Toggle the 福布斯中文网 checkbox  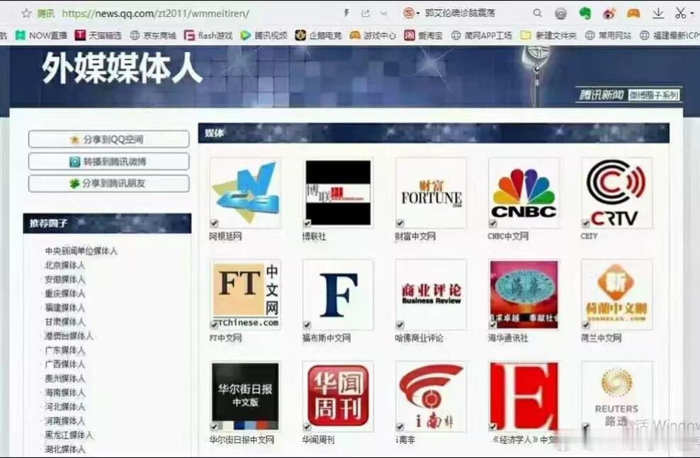point(307,325)
